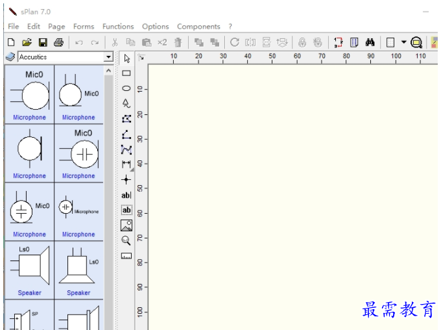Save the plan with the floppy icon
Image resolution: width=441 pixels, height=330 pixels.
43,43
